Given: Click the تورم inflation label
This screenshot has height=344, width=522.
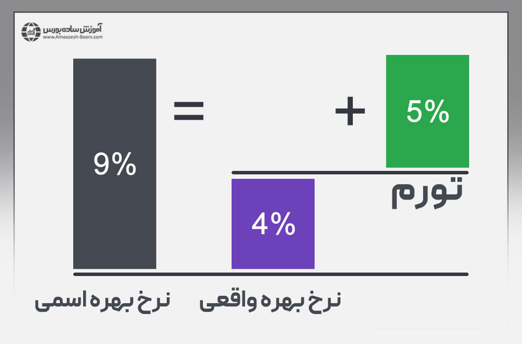Looking at the screenshot, I should (x=426, y=194).
